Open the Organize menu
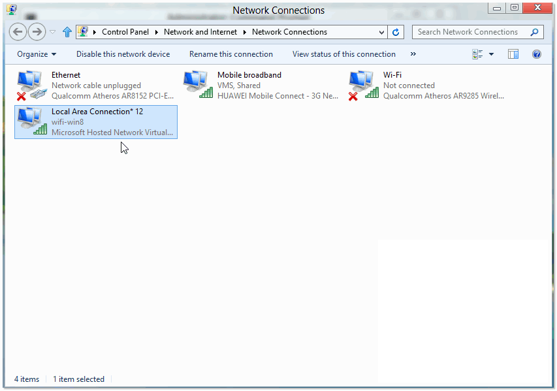The image size is (557, 391). pyautogui.click(x=37, y=54)
